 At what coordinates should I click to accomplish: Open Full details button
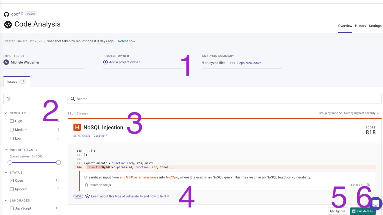(x=363, y=211)
